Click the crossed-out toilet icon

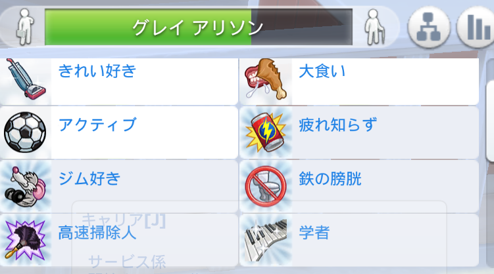click(x=266, y=187)
